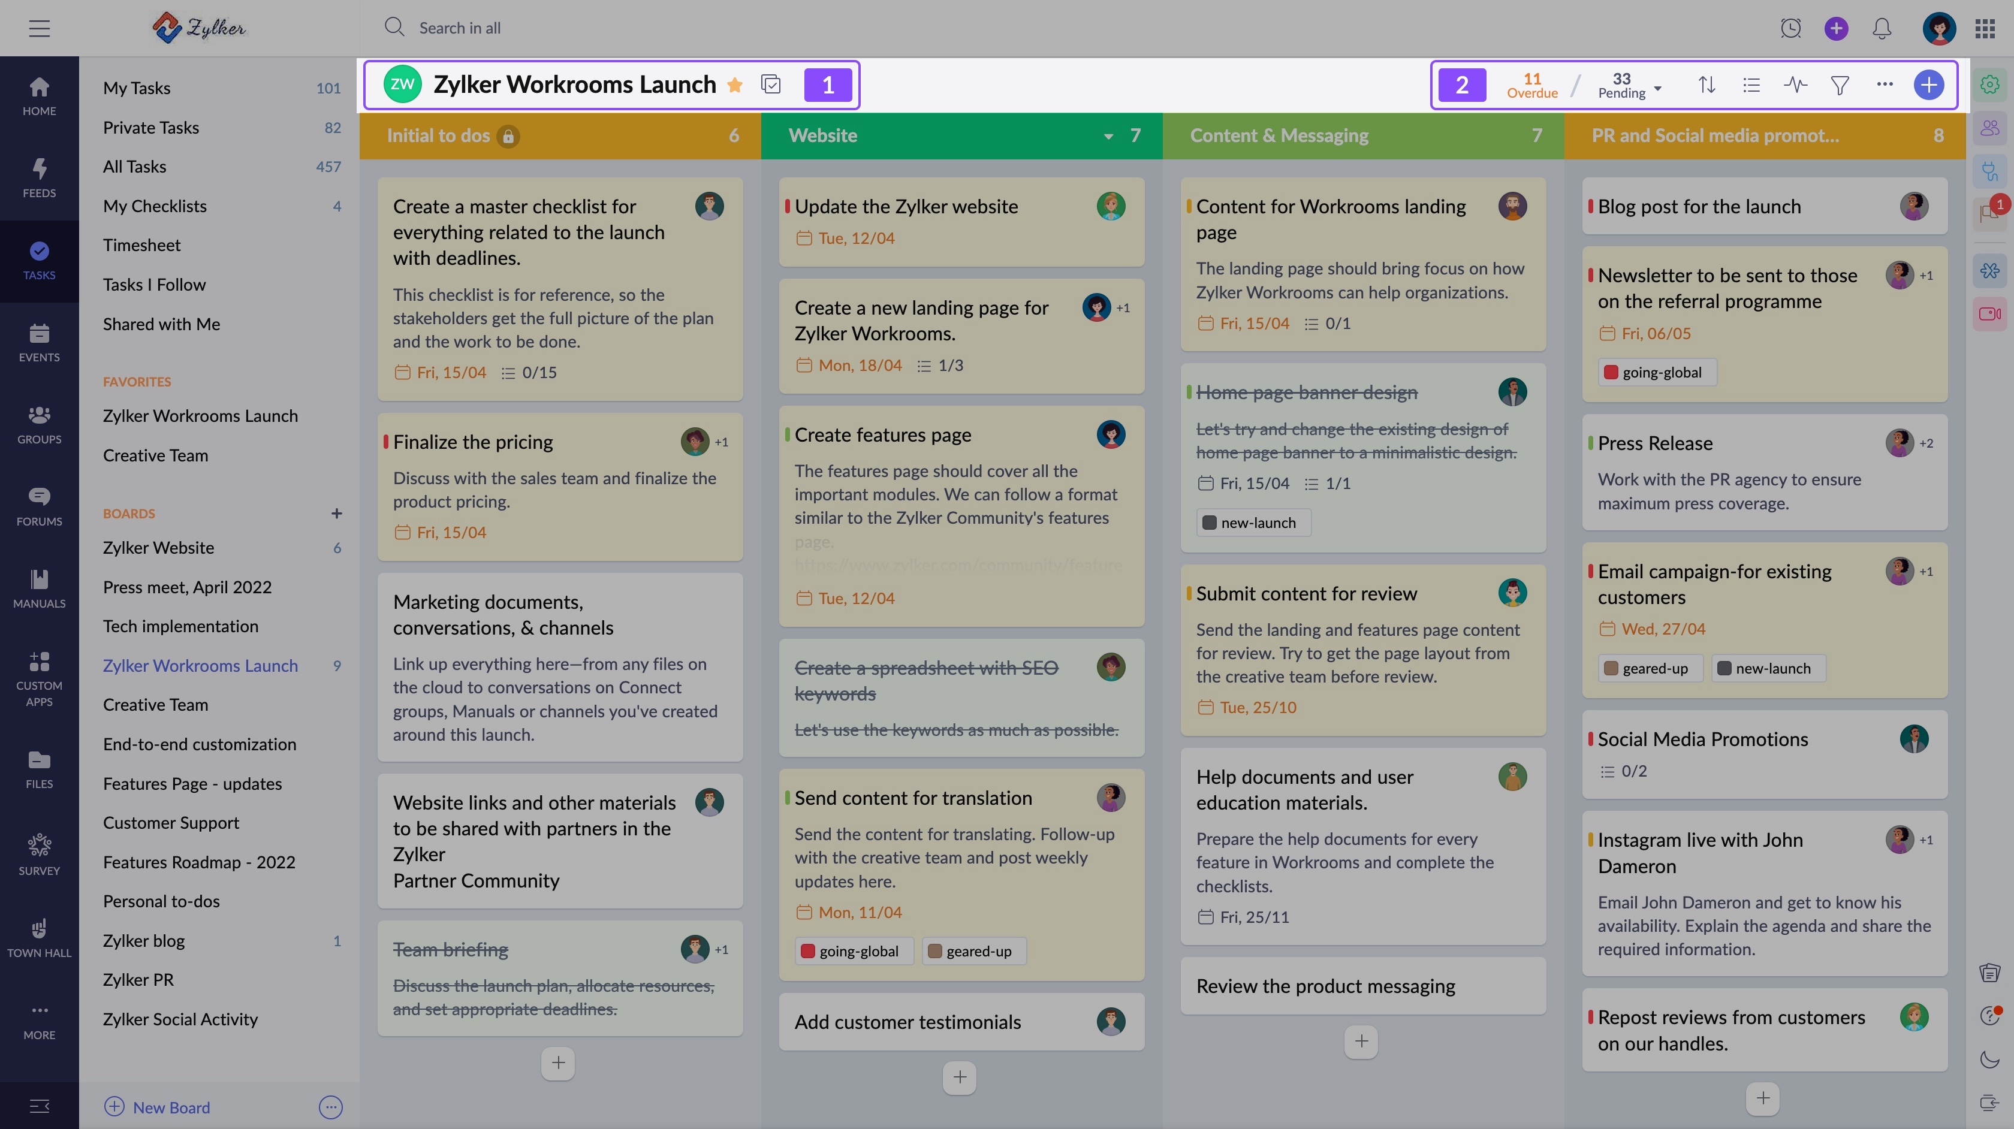Unfavorite board using star icon
2014x1129 pixels.
pyautogui.click(x=734, y=84)
